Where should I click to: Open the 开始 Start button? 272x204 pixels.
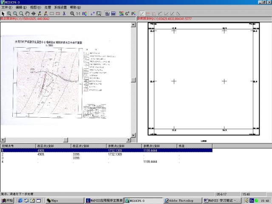point(7,201)
